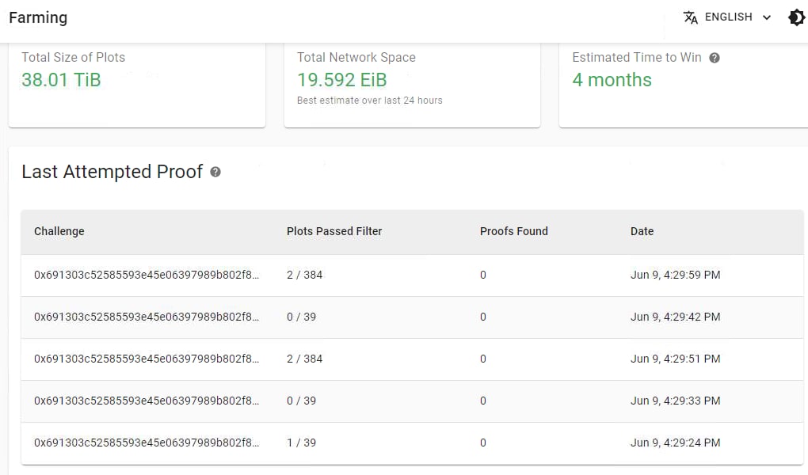The height and width of the screenshot is (475, 808).
Task: Click the Proofs Found column header
Action: coord(514,231)
